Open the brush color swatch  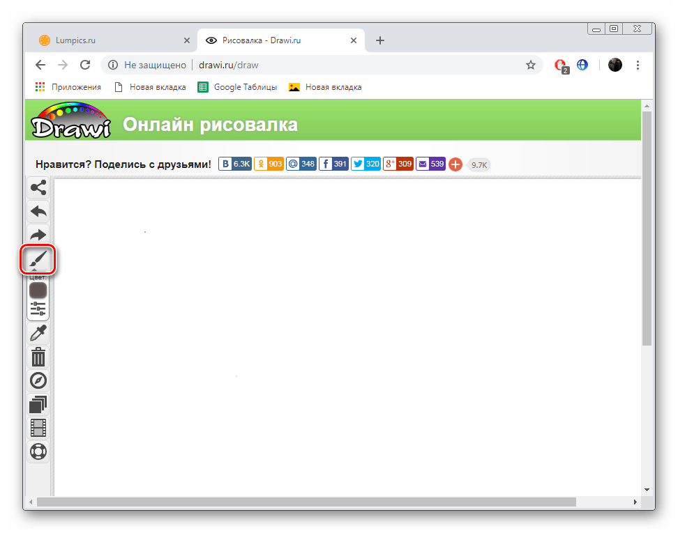(38, 291)
